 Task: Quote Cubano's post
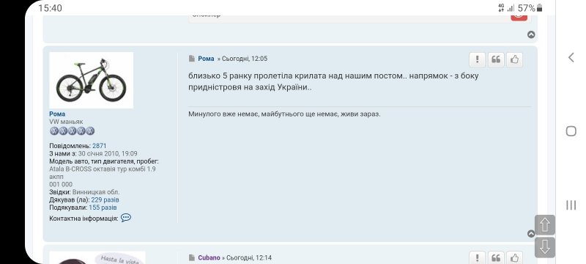click(x=496, y=258)
